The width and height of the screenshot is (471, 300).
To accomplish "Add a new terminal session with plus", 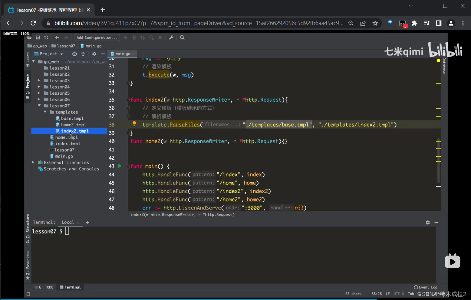I will point(88,222).
